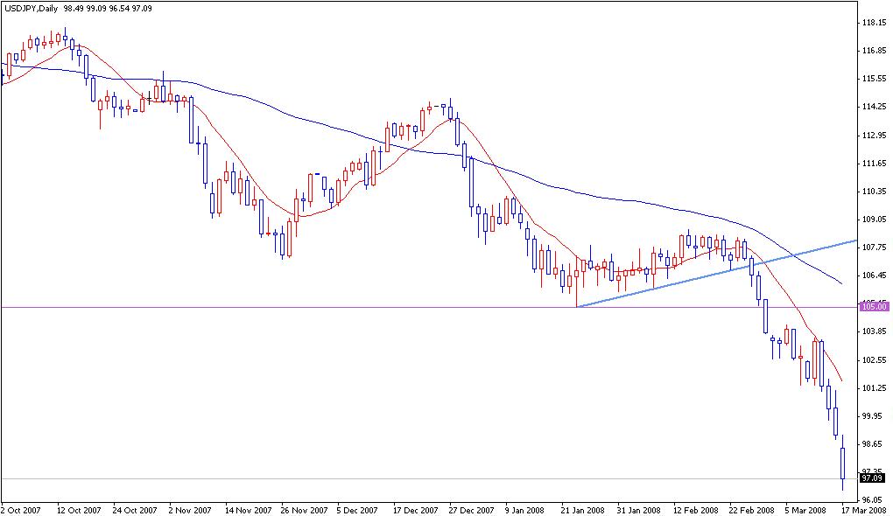Click the 2 Oct 2007 date label
This screenshot has width=893, height=516.
point(22,507)
